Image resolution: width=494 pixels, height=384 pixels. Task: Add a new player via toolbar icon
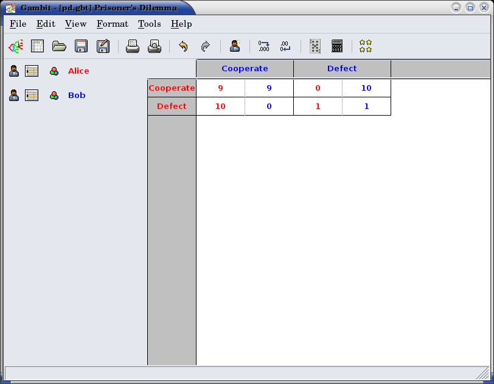pyautogui.click(x=235, y=46)
